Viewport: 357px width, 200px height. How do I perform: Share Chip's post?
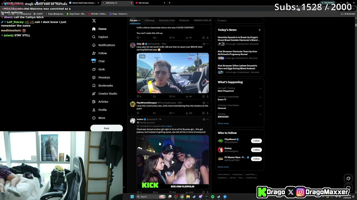tap(208, 96)
